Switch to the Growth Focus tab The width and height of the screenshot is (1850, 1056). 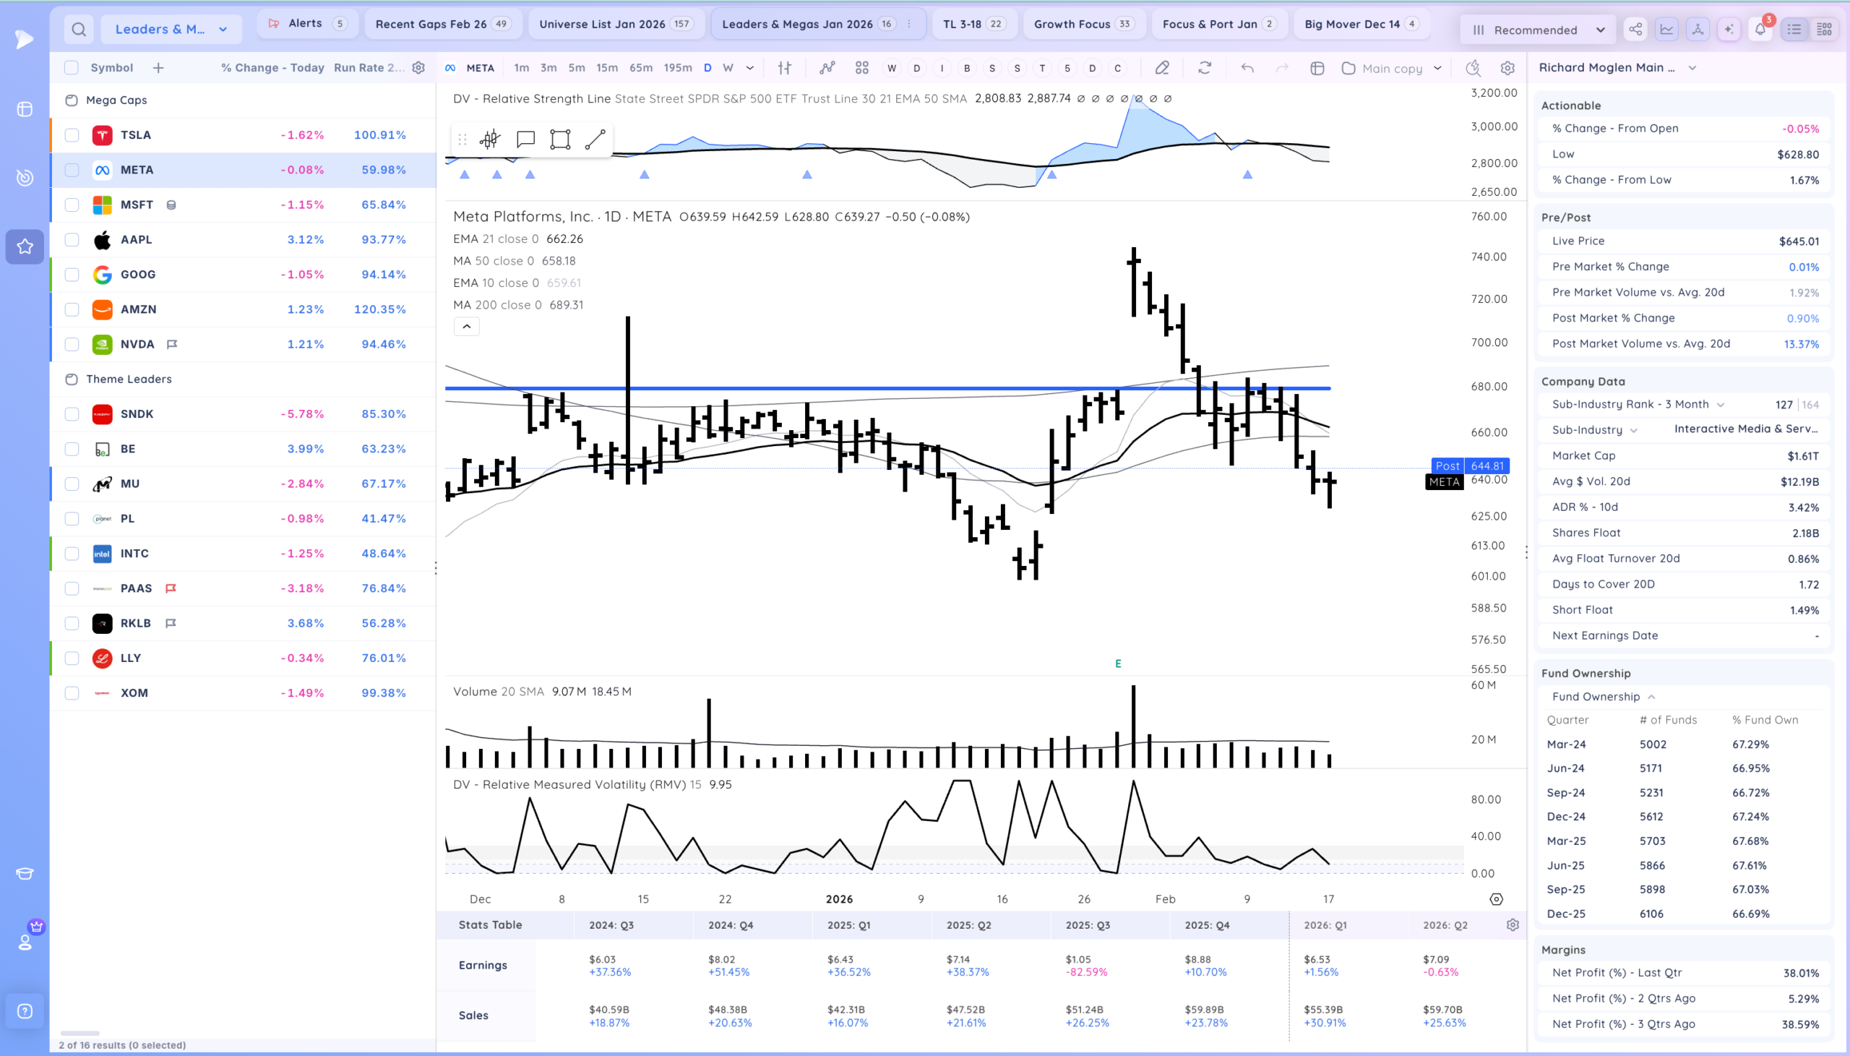point(1084,24)
